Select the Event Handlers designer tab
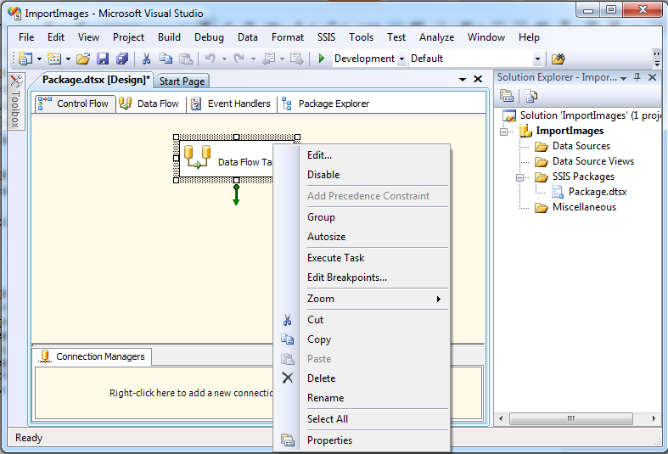 (231, 104)
